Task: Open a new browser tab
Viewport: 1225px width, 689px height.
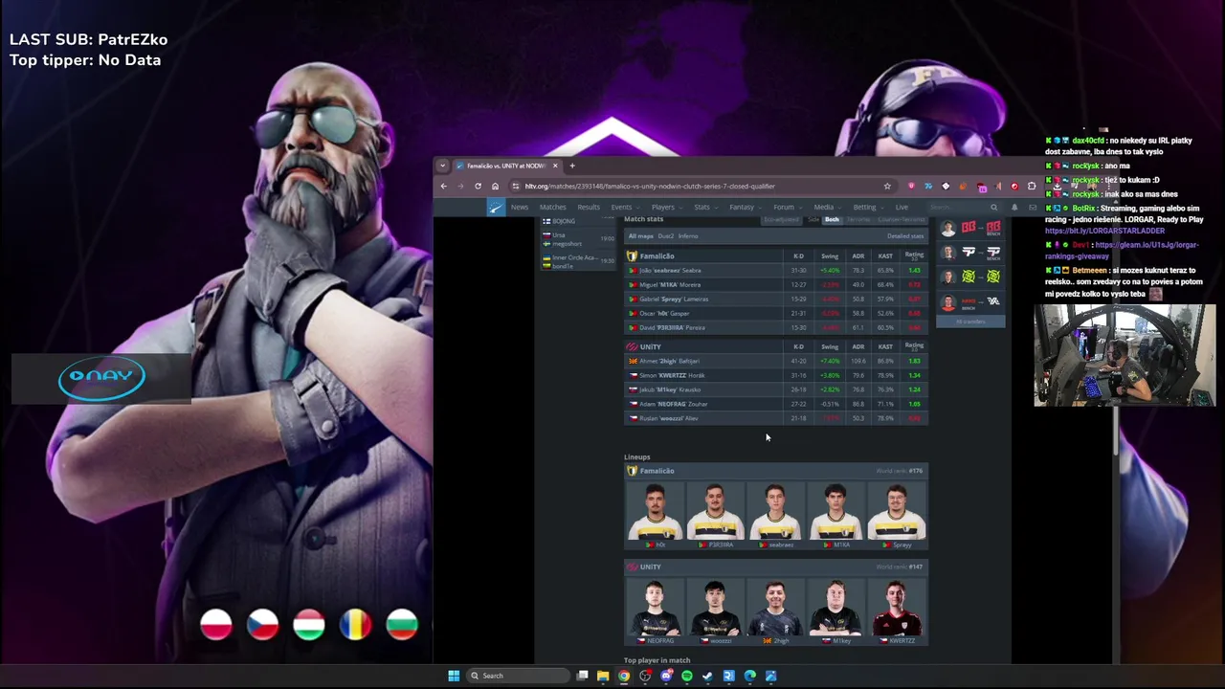Action: pos(572,166)
